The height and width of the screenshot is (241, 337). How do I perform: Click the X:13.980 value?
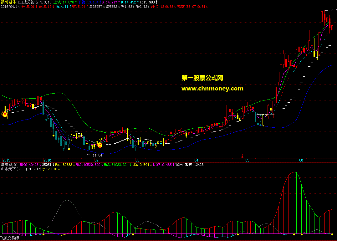click(x=147, y=2)
